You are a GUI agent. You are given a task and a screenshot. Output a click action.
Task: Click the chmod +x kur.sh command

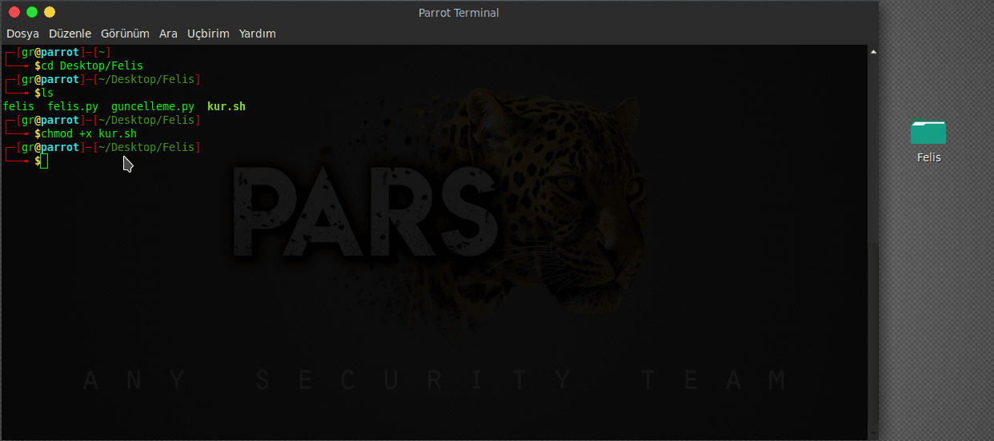point(89,133)
